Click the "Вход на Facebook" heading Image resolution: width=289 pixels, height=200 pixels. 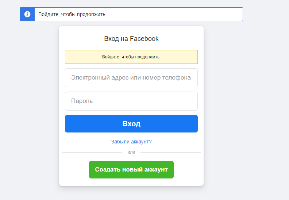pos(131,39)
